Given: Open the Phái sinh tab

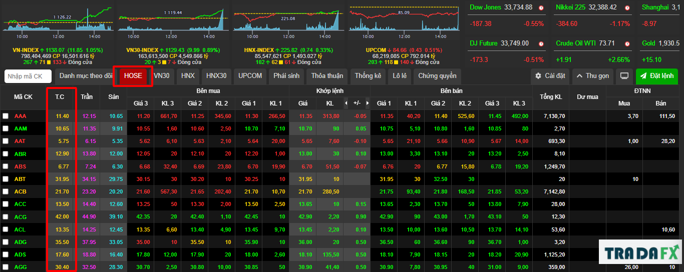Looking at the screenshot, I should tap(286, 76).
